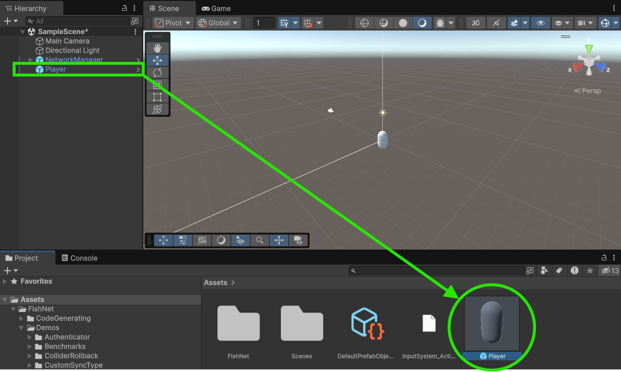Open the Hierarchy Create (+) menu

pos(10,21)
